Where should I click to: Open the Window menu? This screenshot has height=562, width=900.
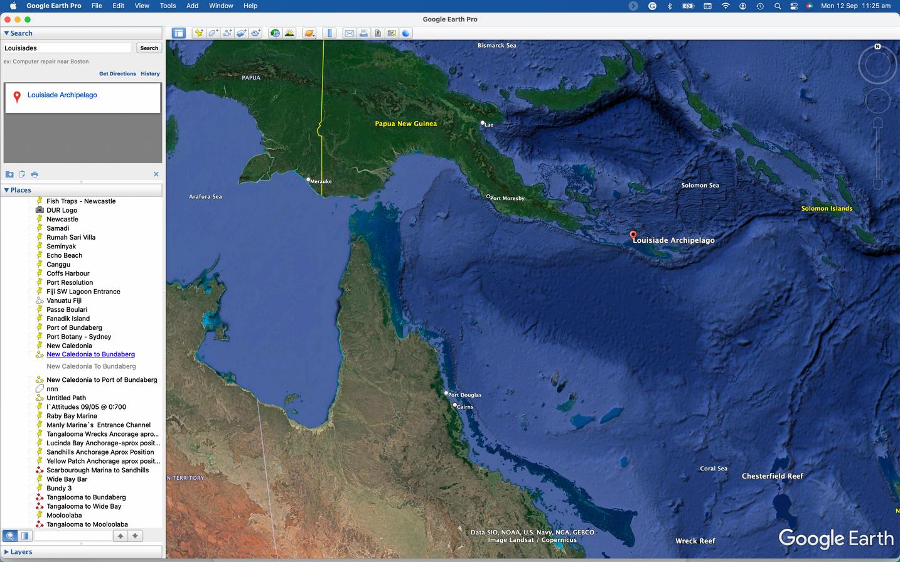coord(221,6)
